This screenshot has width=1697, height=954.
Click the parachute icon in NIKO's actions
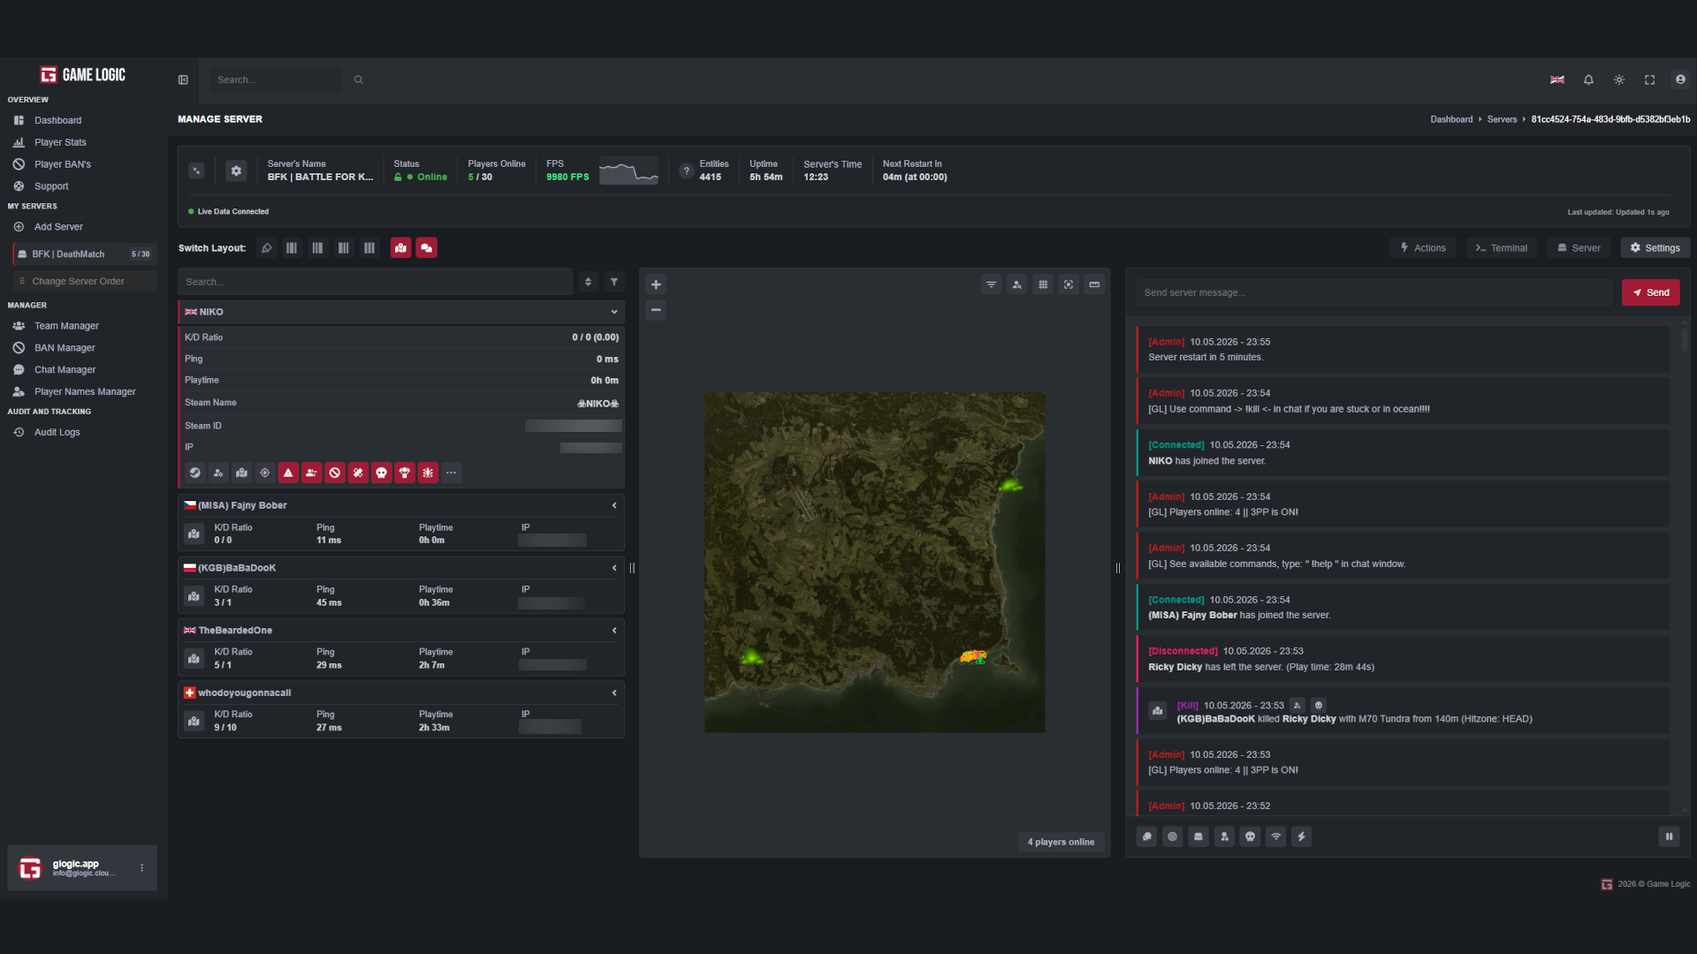click(405, 473)
